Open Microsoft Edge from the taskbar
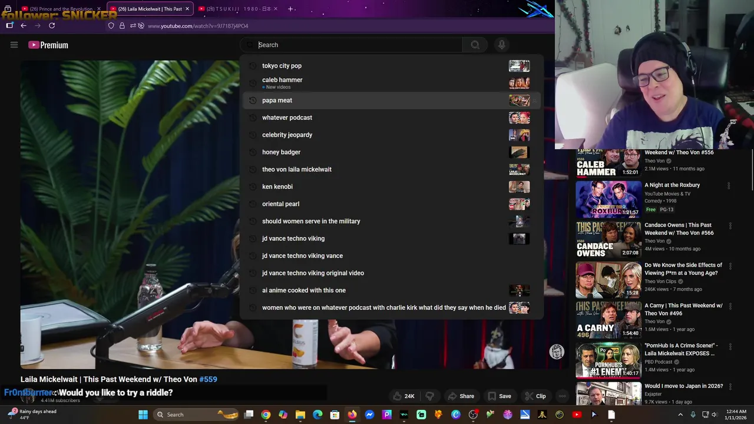Image resolution: width=754 pixels, height=424 pixels. point(318,415)
